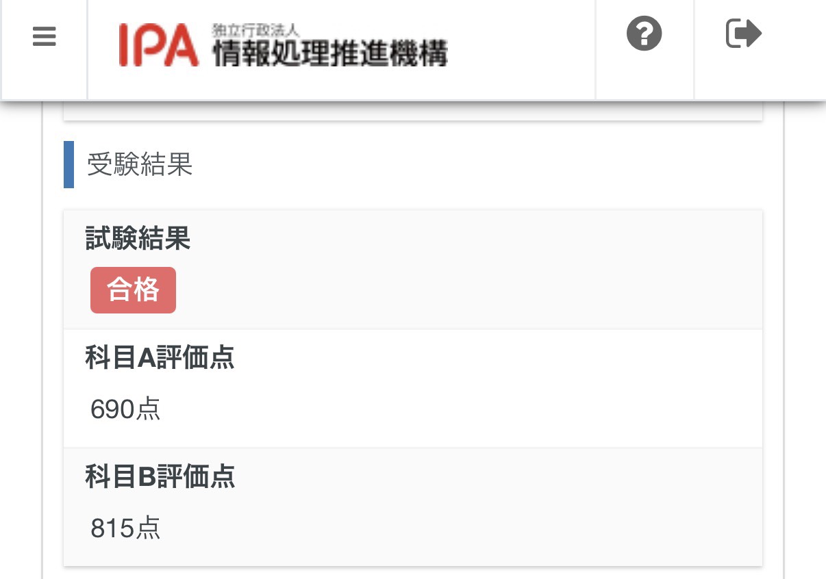This screenshot has height=579, width=826.
Task: Click the 受験結果 section heading
Action: (x=140, y=164)
